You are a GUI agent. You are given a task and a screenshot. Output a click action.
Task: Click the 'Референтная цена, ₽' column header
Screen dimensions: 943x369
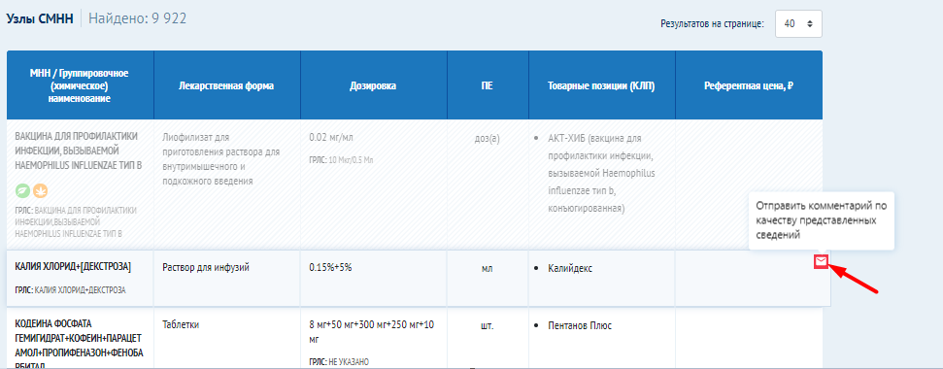[x=749, y=86]
